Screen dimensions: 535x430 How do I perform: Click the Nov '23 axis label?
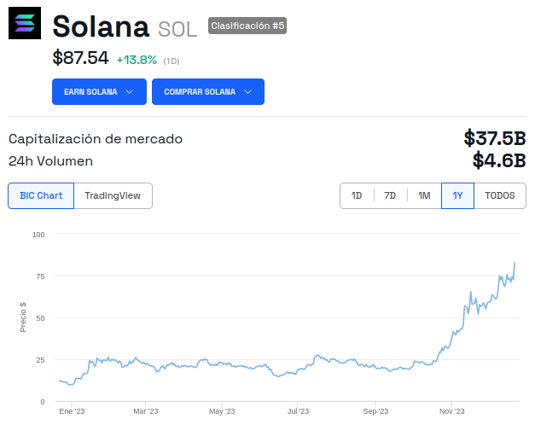(x=451, y=411)
